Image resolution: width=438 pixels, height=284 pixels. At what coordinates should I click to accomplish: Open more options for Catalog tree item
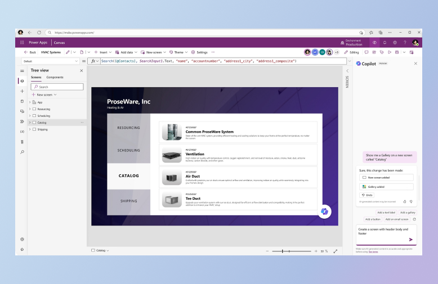coord(82,122)
